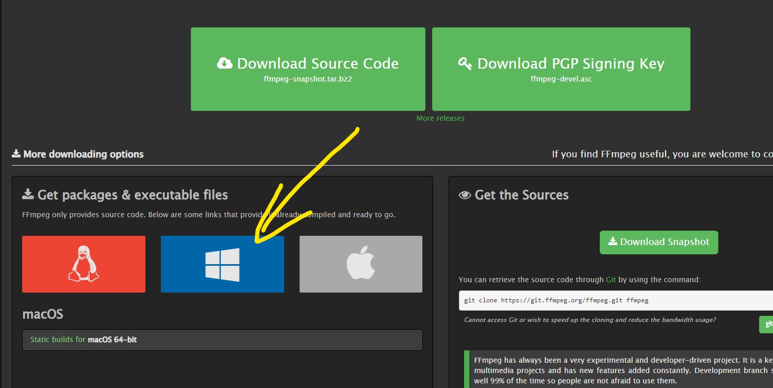
Task: Click the "Get the Sources" heading
Action: click(x=514, y=195)
